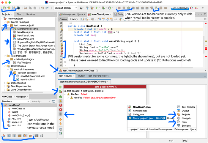Toggle the Show Passed green check filter

click(x=61, y=97)
